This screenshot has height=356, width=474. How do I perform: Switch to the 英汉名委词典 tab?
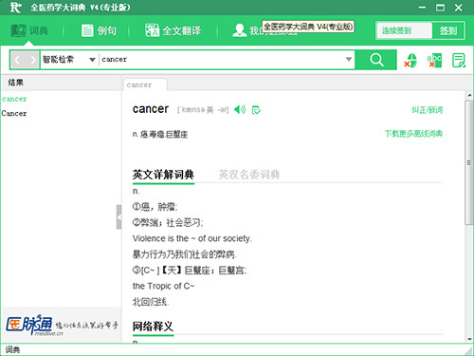tap(248, 175)
